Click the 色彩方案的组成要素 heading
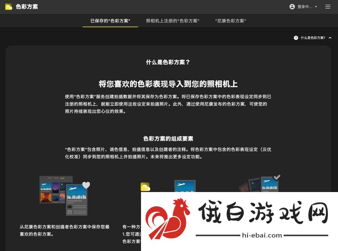Image resolution: width=338 pixels, height=251 pixels. [168, 139]
